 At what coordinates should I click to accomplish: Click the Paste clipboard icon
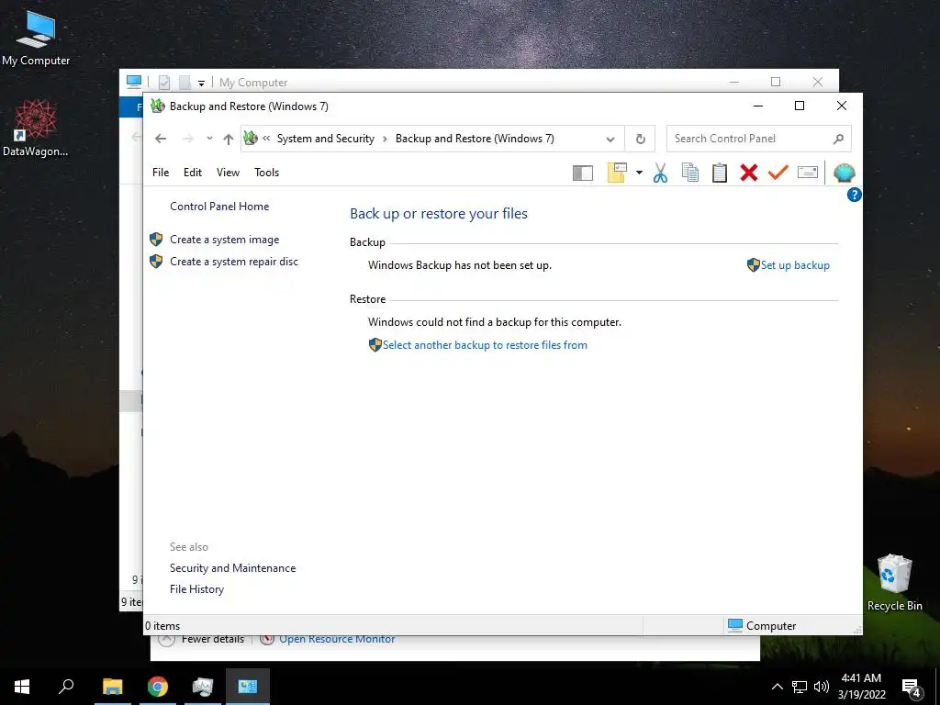[x=720, y=173]
